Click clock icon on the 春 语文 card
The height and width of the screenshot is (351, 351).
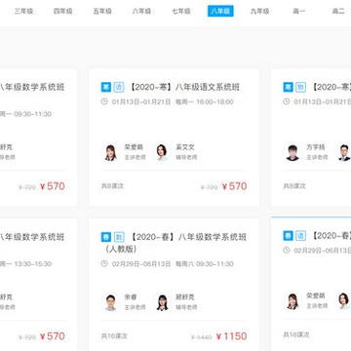coord(287,251)
